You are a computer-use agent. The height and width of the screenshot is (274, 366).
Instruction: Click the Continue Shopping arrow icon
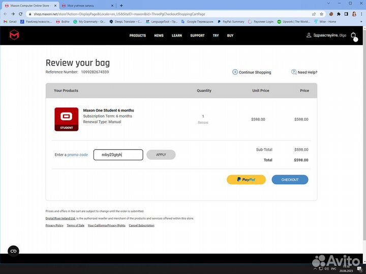tap(235, 72)
